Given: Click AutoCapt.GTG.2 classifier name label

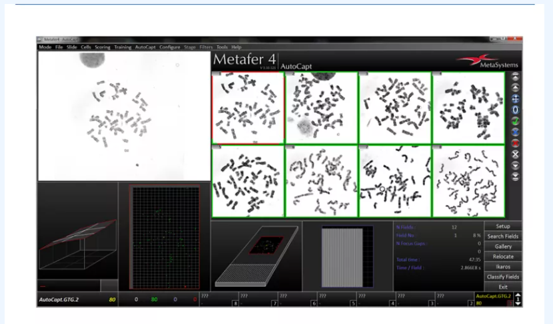Looking at the screenshot, I should [59, 299].
